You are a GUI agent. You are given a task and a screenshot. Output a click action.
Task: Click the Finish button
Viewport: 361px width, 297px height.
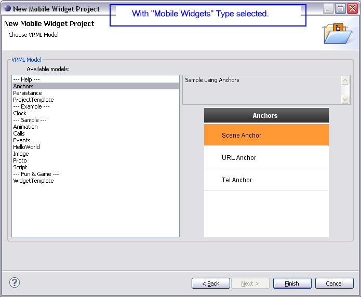coord(292,283)
